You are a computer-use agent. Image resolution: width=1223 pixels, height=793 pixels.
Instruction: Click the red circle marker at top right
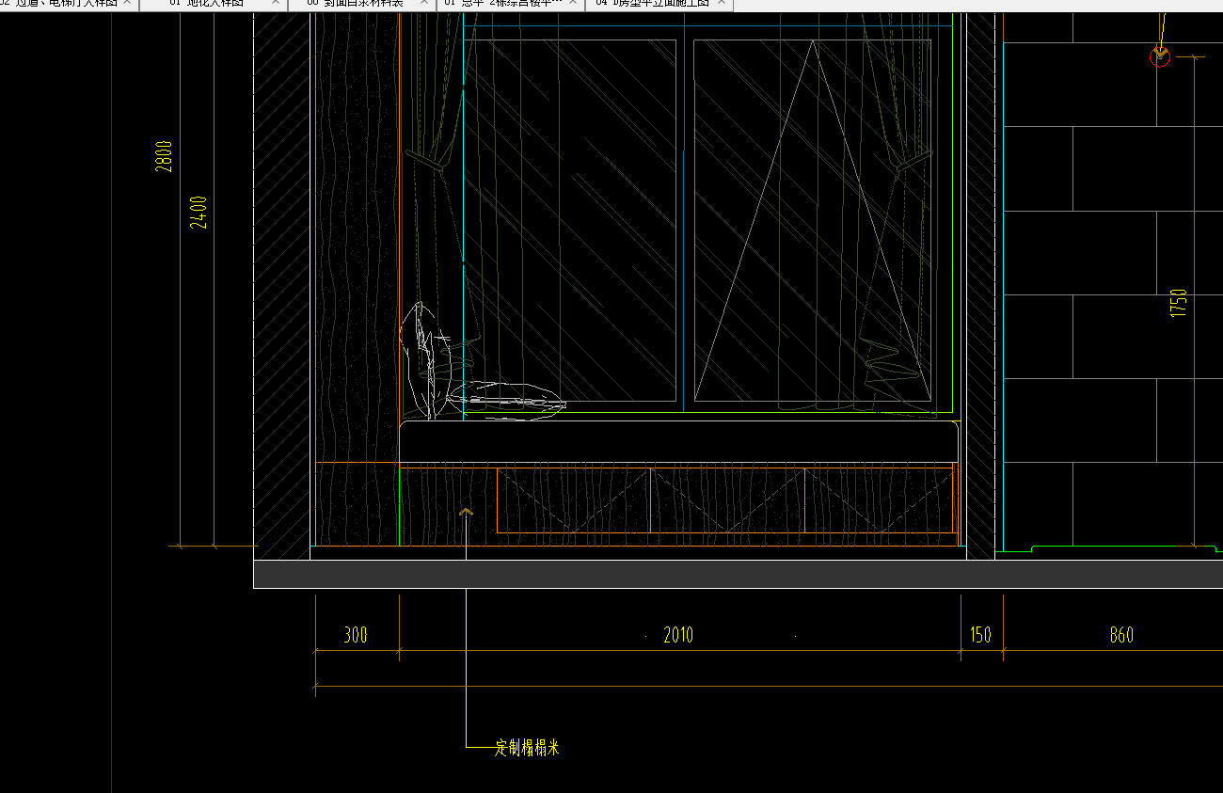coord(1160,57)
